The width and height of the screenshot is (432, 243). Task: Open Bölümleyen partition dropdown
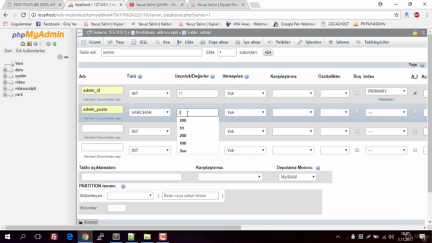[x=130, y=196]
